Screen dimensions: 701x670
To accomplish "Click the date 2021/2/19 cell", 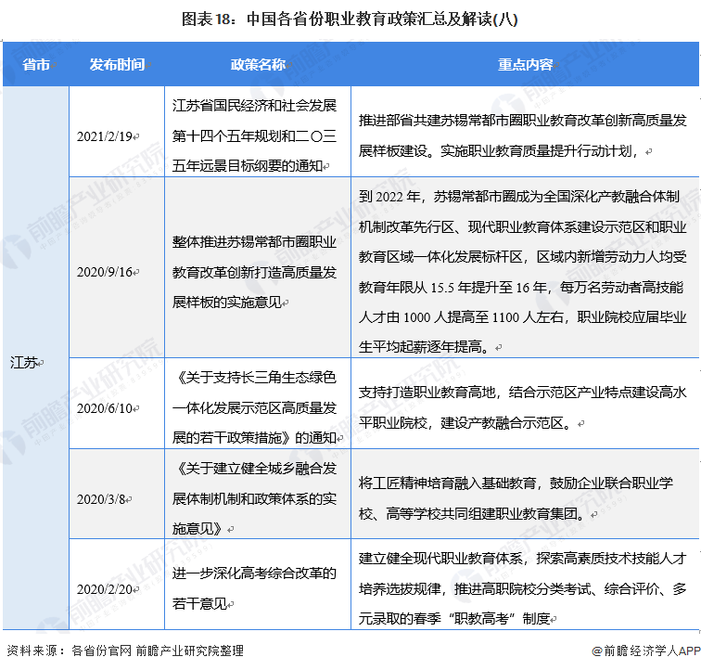I will 108,135.
